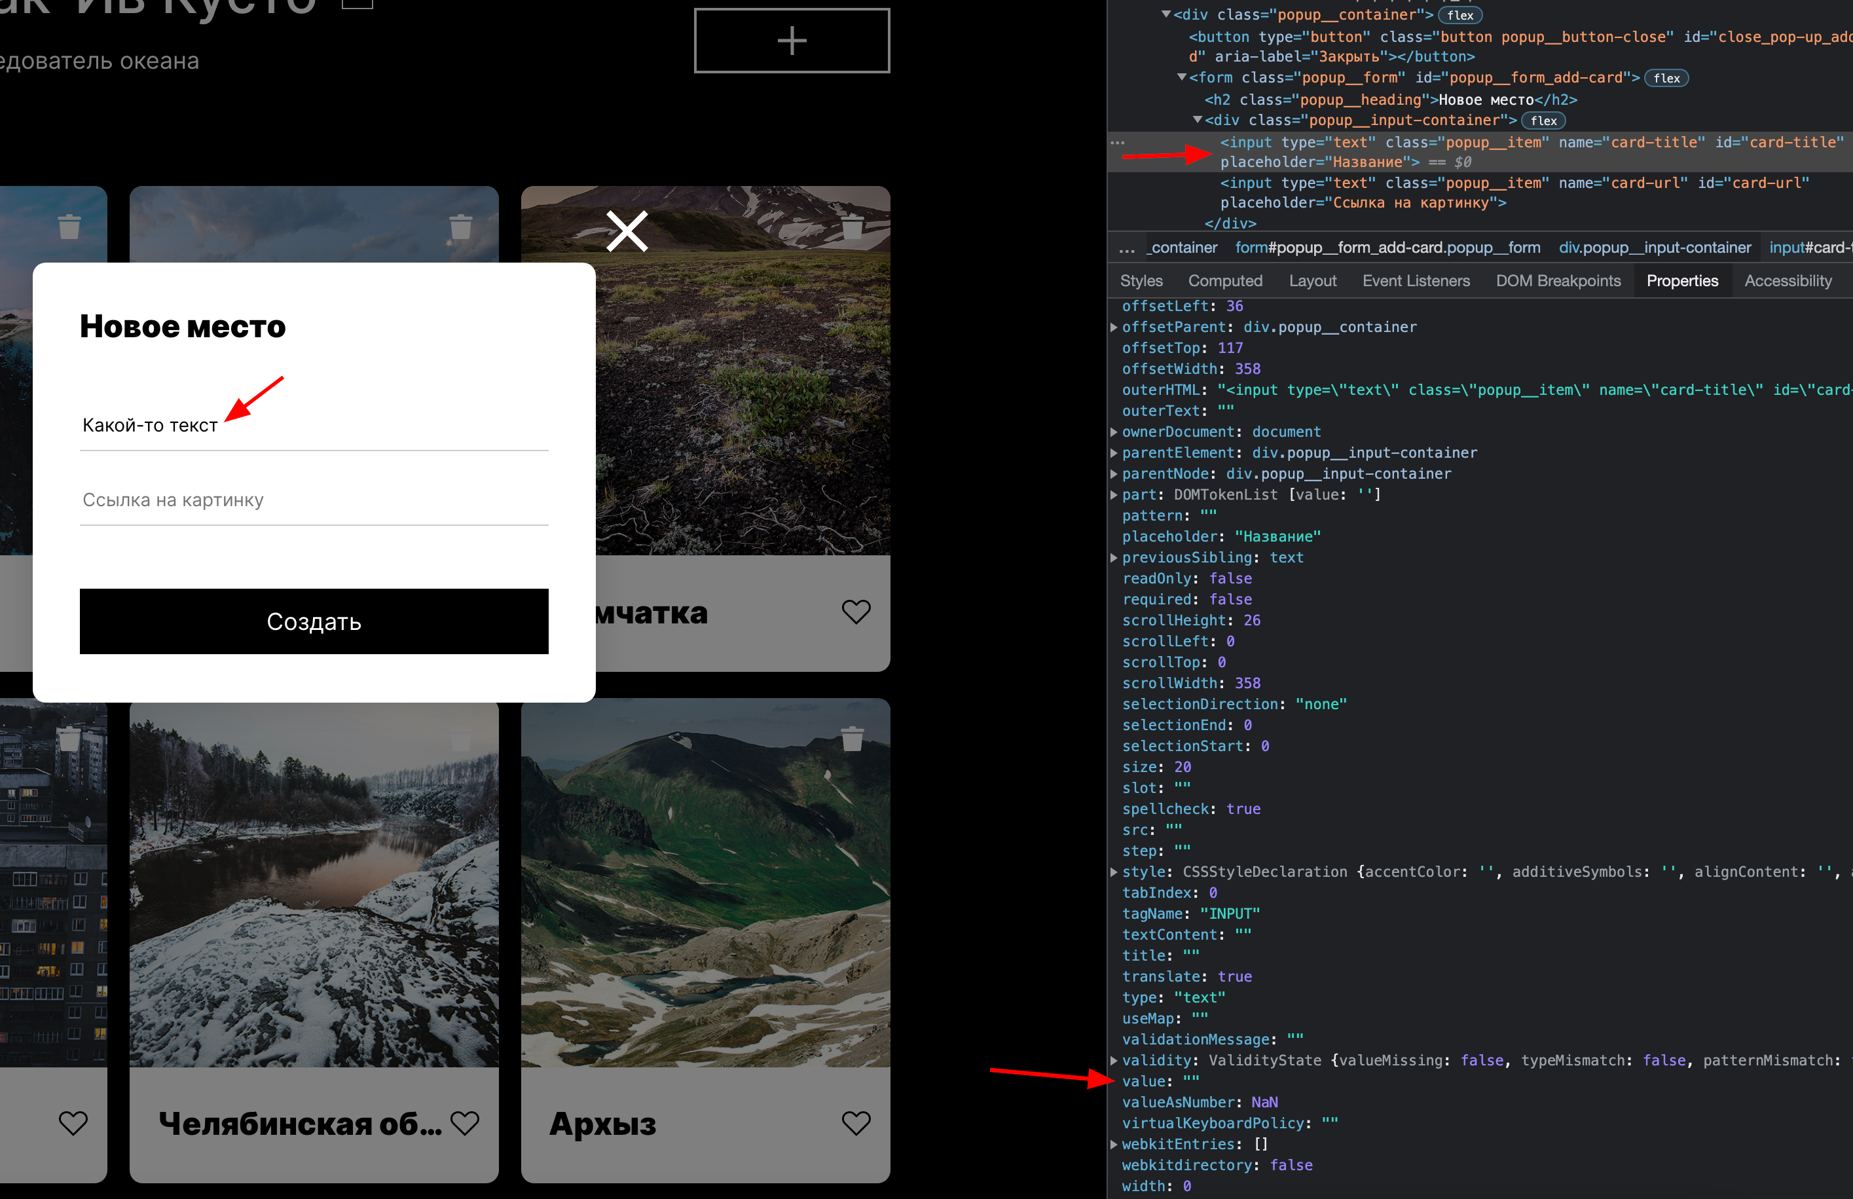The height and width of the screenshot is (1199, 1853).
Task: Click the heart icon on the Челябинская card
Action: (x=466, y=1122)
